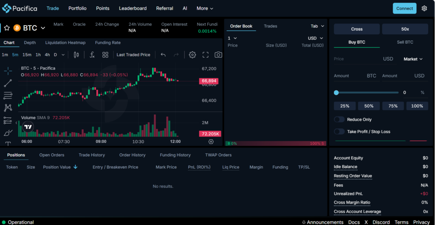Open chart settings gear icon
The image size is (435, 225).
(x=192, y=55)
